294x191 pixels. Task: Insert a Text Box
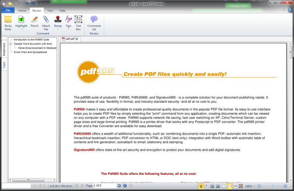tap(78, 23)
